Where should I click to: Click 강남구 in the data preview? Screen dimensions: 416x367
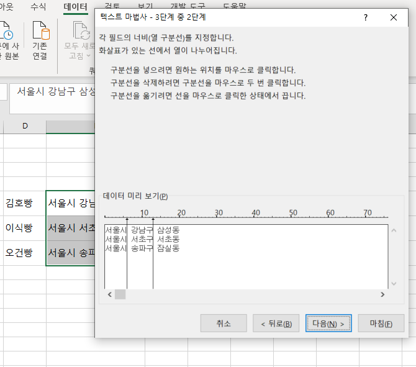142,230
